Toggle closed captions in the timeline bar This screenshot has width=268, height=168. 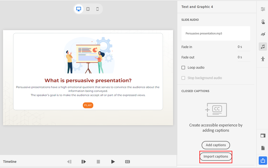point(127,162)
